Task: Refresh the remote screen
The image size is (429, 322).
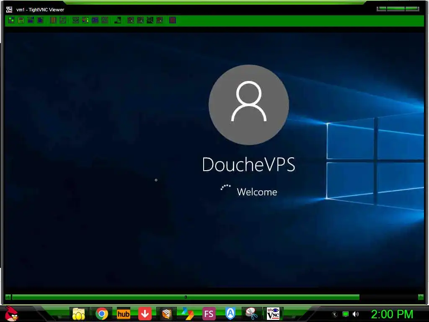Action: pos(63,20)
